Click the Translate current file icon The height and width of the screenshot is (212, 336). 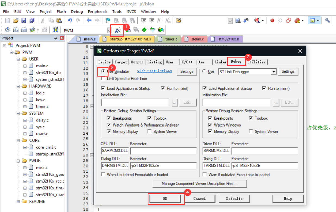click(8, 30)
